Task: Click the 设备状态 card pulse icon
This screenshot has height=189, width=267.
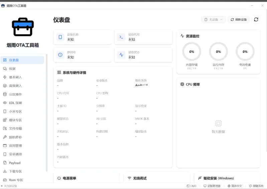Action: click(x=121, y=55)
